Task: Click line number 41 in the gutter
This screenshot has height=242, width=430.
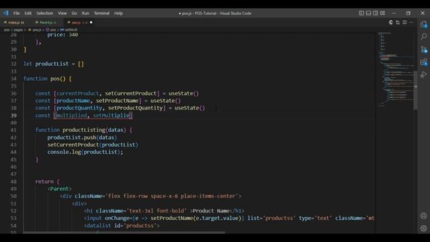Action: (x=13, y=130)
